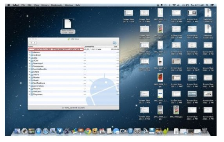Go back with the left arrow button
This screenshot has width=224, height=142.
coord(31,43)
